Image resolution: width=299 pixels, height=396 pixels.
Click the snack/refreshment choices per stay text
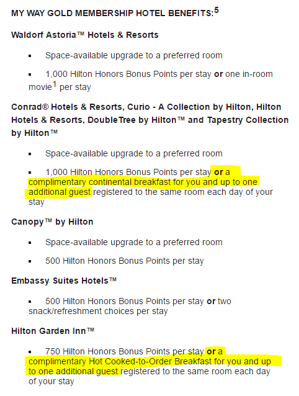(98, 311)
